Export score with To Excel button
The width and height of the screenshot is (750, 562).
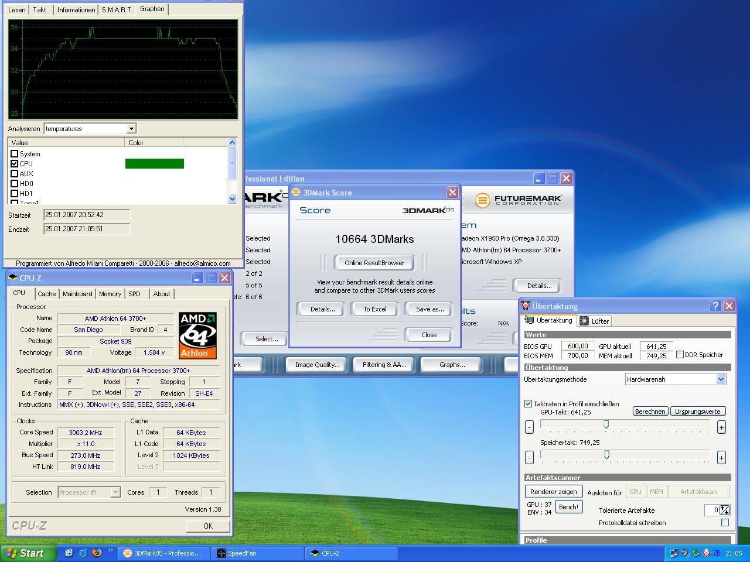[375, 309]
